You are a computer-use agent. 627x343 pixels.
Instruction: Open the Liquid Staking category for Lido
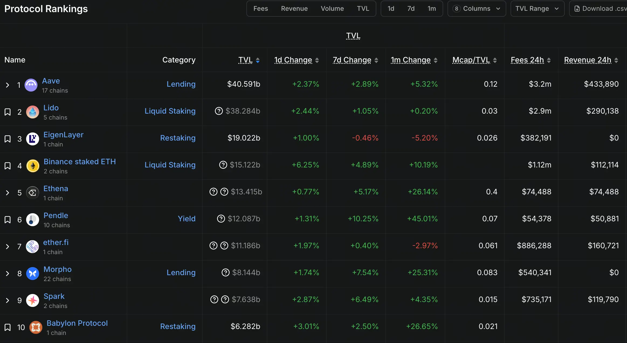coord(170,111)
